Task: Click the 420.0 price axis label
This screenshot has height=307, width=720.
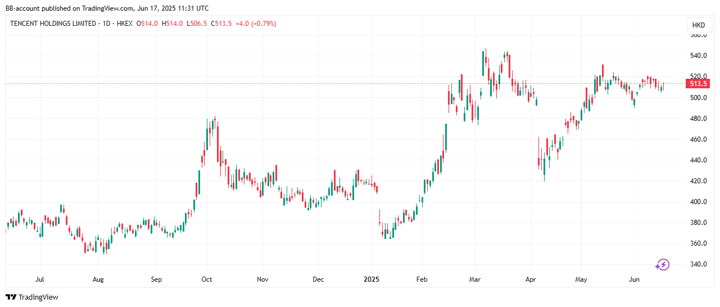Action: click(x=698, y=181)
